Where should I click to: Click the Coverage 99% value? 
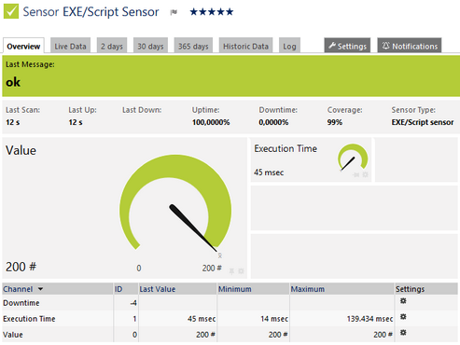tap(335, 122)
